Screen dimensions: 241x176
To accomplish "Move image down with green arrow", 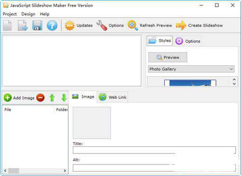I will tap(64, 97).
